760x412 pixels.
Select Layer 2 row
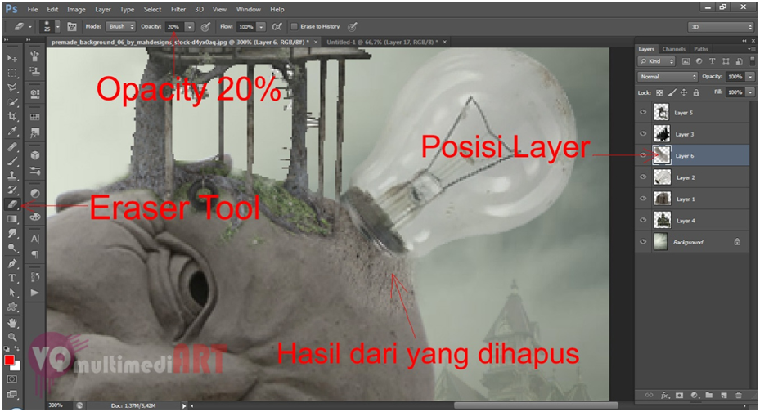[692, 177]
